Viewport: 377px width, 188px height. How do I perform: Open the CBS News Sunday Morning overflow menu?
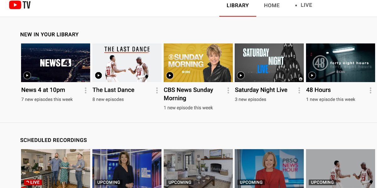[228, 90]
